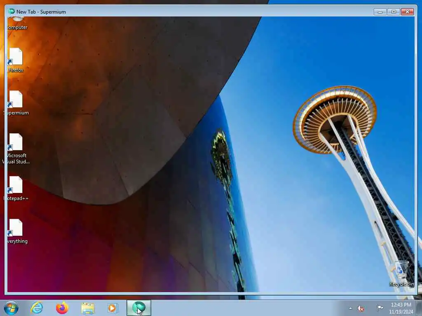The image size is (422, 316).
Task: Select the Notepad++ desktop shortcut
Action: (16, 188)
